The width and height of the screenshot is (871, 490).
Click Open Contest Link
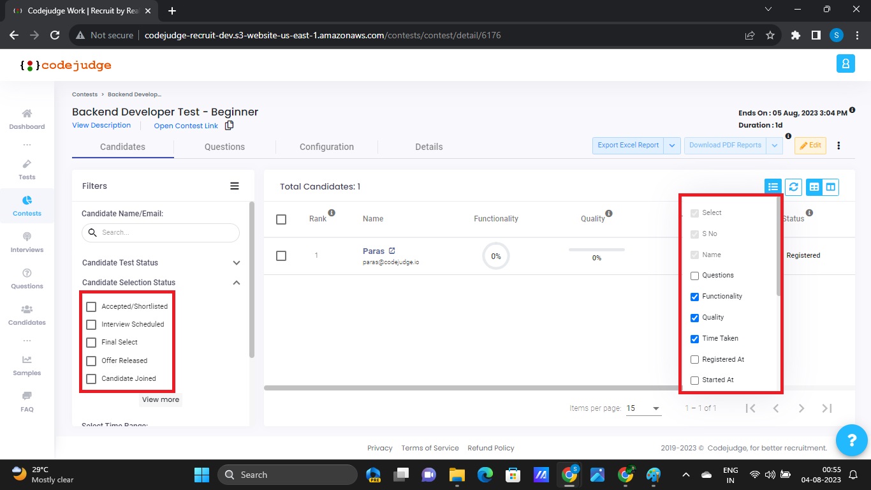186,126
